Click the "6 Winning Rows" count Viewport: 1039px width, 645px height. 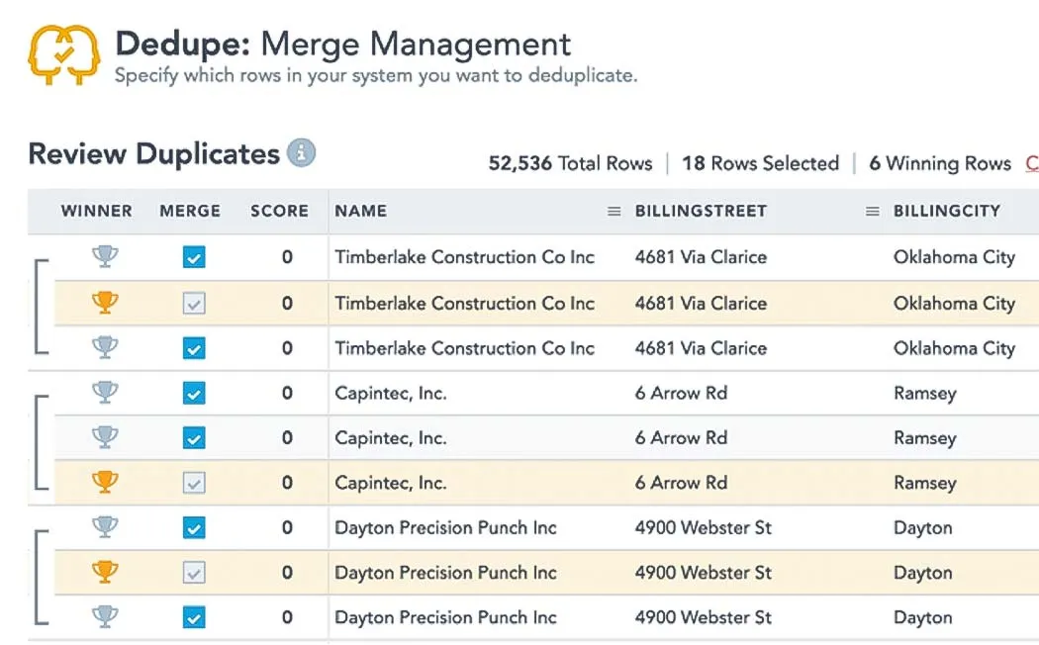click(940, 163)
